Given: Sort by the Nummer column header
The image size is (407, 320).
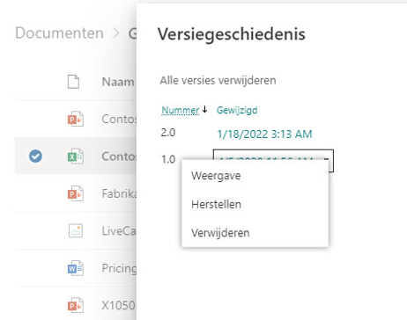Looking at the screenshot, I should pyautogui.click(x=181, y=110).
